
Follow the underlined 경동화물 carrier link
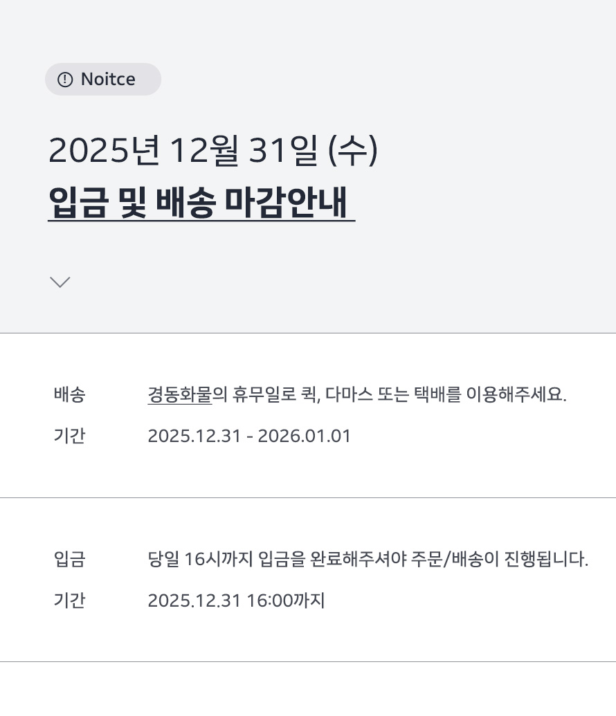[x=179, y=394]
